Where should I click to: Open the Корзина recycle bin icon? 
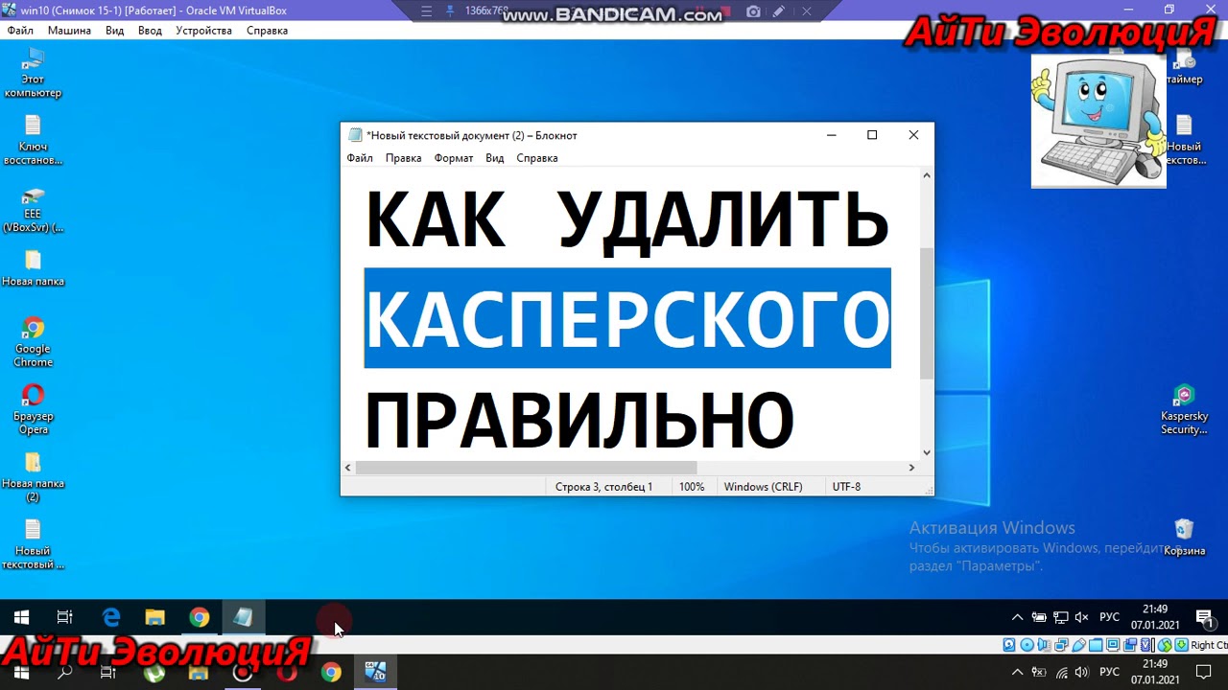pyautogui.click(x=1184, y=538)
